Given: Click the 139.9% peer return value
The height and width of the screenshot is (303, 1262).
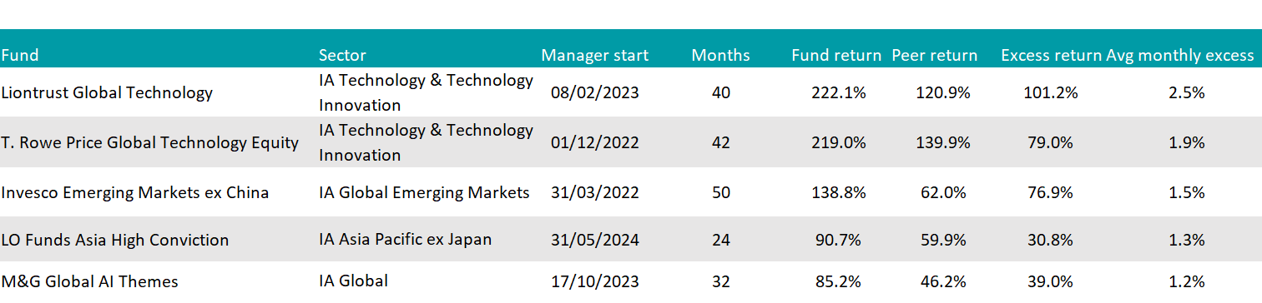Looking at the screenshot, I should [x=943, y=142].
